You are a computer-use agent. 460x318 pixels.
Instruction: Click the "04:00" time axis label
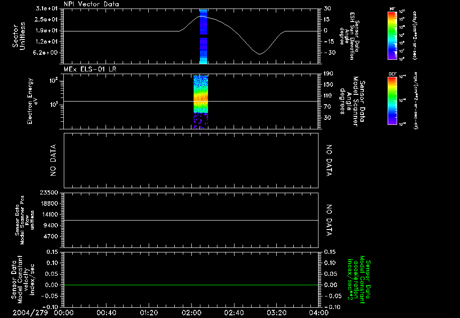[318, 313]
